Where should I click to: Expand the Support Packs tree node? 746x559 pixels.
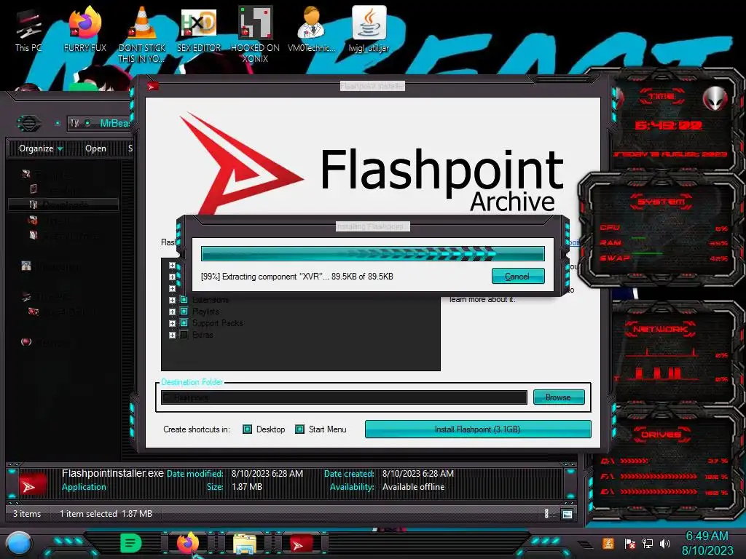(172, 323)
